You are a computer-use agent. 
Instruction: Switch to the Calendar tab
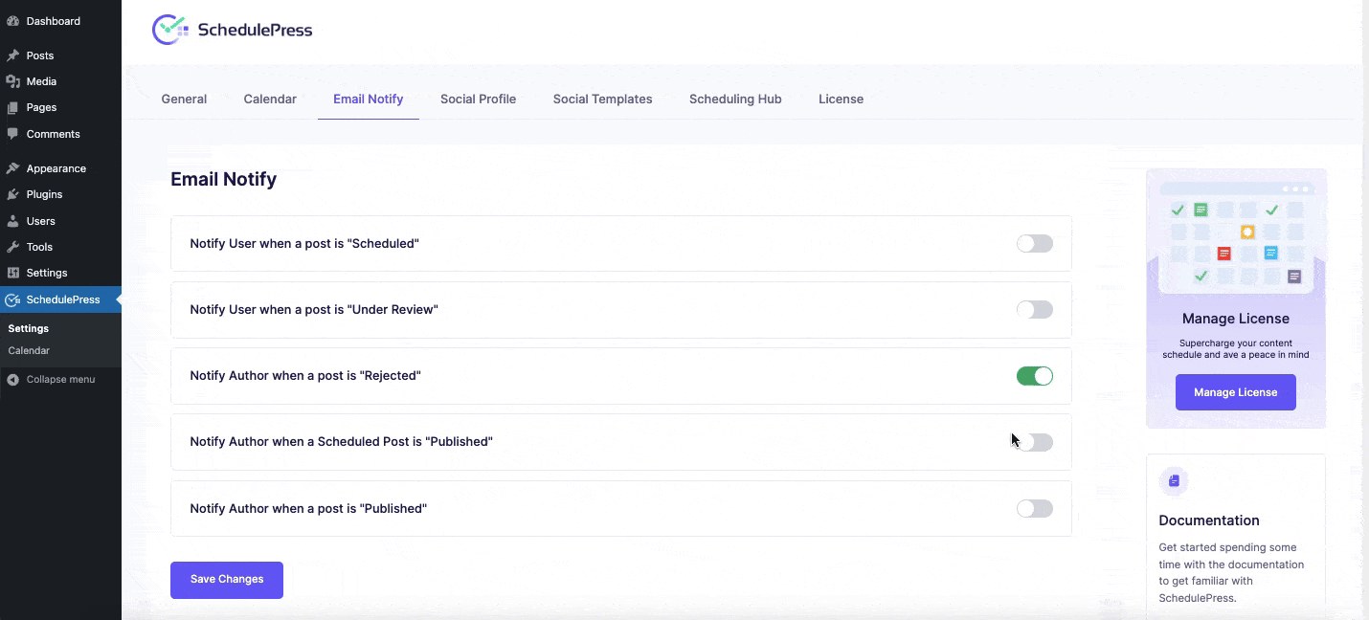point(270,99)
